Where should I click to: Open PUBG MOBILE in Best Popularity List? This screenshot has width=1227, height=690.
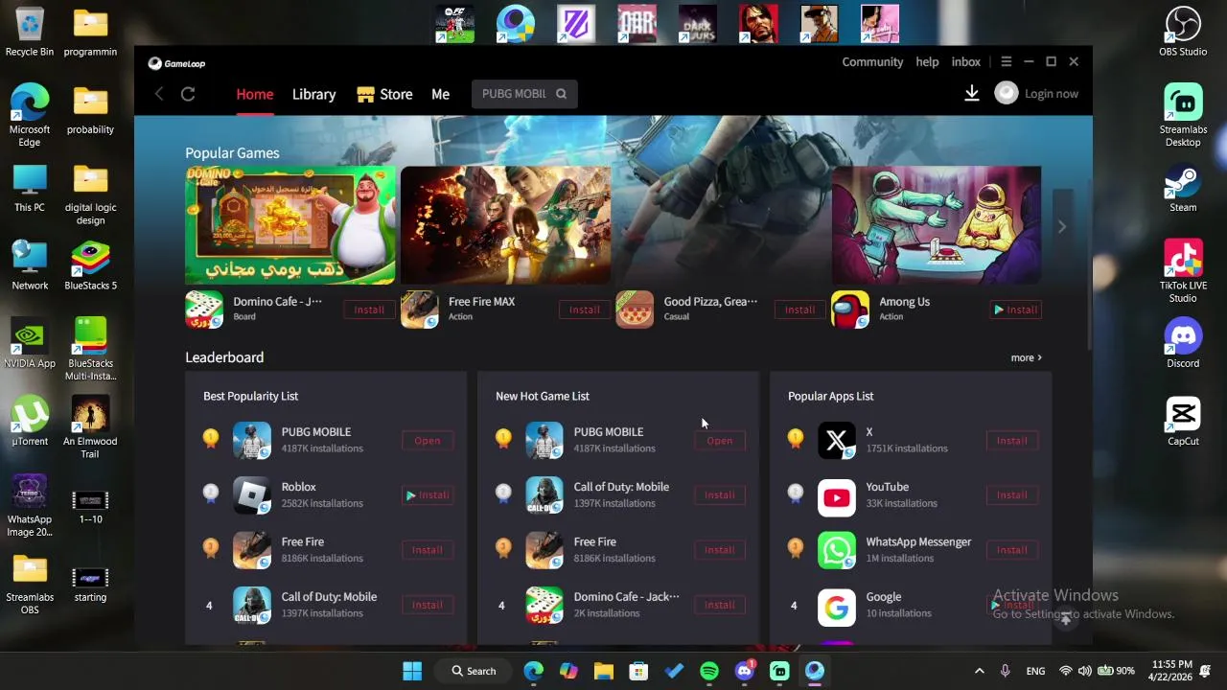pos(428,441)
